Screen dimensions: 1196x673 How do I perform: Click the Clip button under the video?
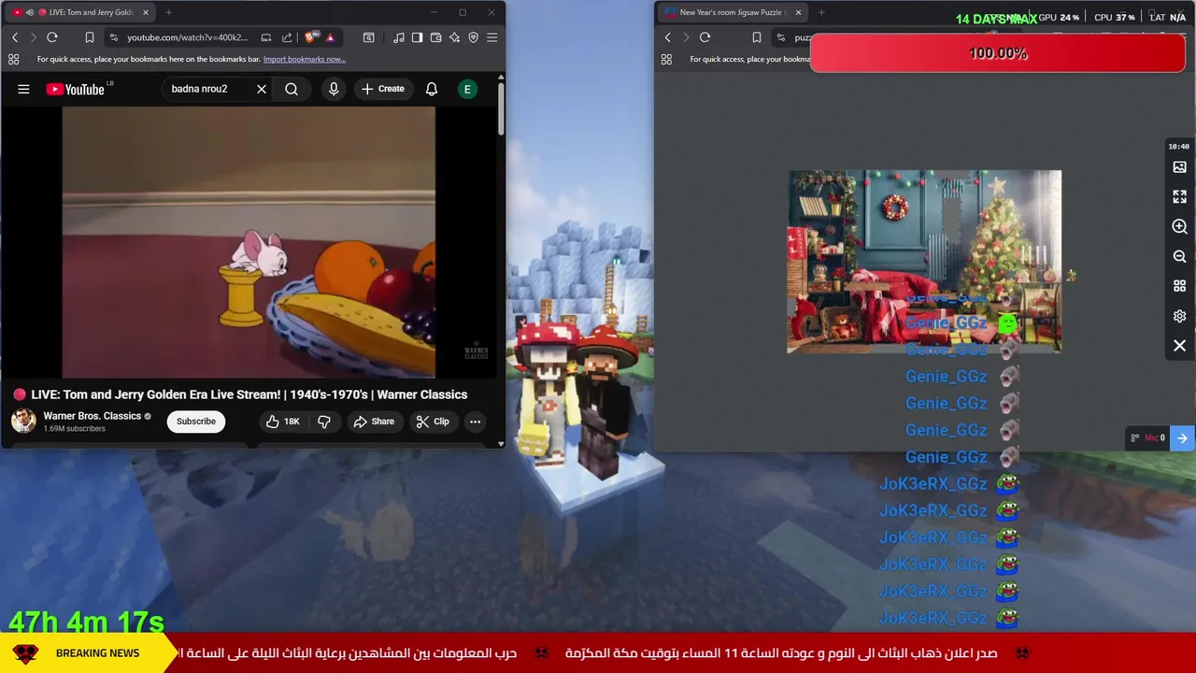click(433, 422)
